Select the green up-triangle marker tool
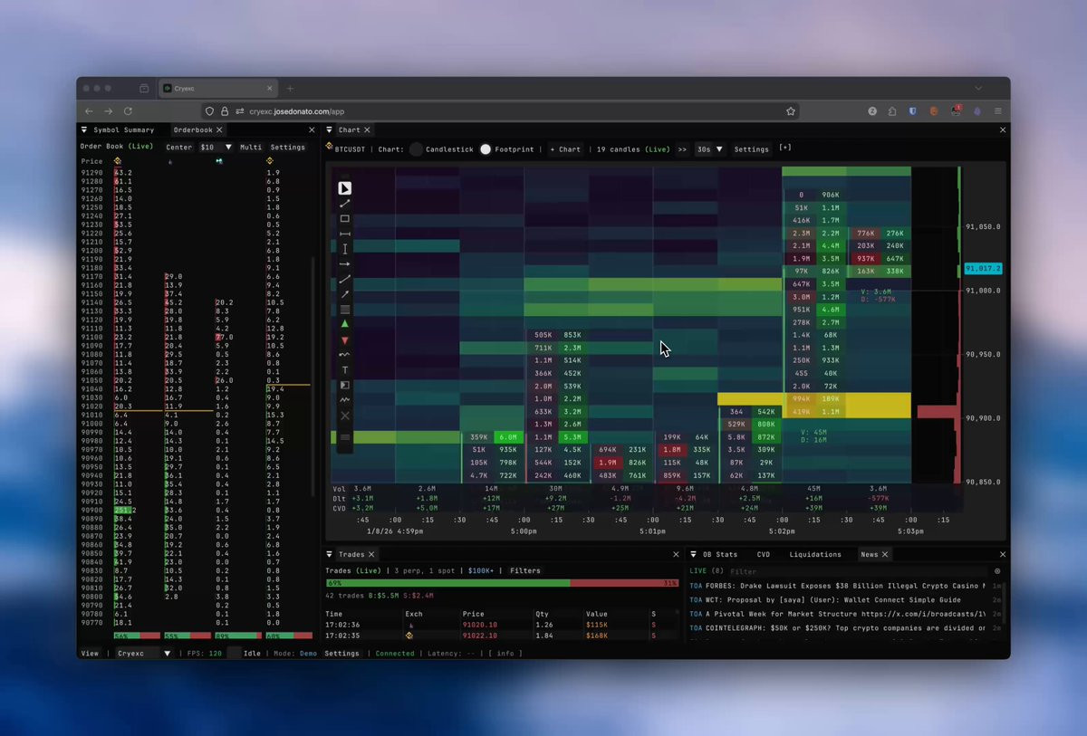1087x736 pixels. click(345, 324)
